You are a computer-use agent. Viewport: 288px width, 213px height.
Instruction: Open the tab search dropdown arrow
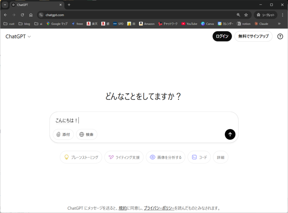point(5,5)
